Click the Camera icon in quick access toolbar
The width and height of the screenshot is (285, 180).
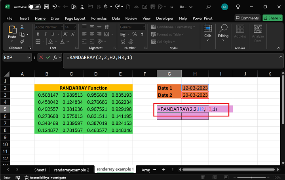click(x=145, y=7)
